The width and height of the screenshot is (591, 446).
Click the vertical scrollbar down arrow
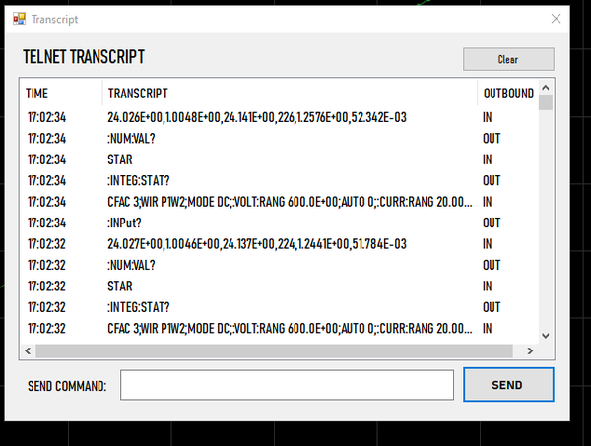546,337
